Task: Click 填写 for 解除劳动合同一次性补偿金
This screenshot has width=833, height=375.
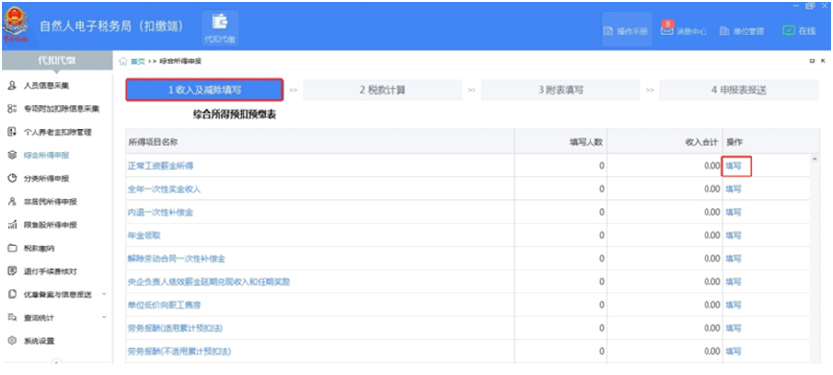Action: click(x=733, y=259)
